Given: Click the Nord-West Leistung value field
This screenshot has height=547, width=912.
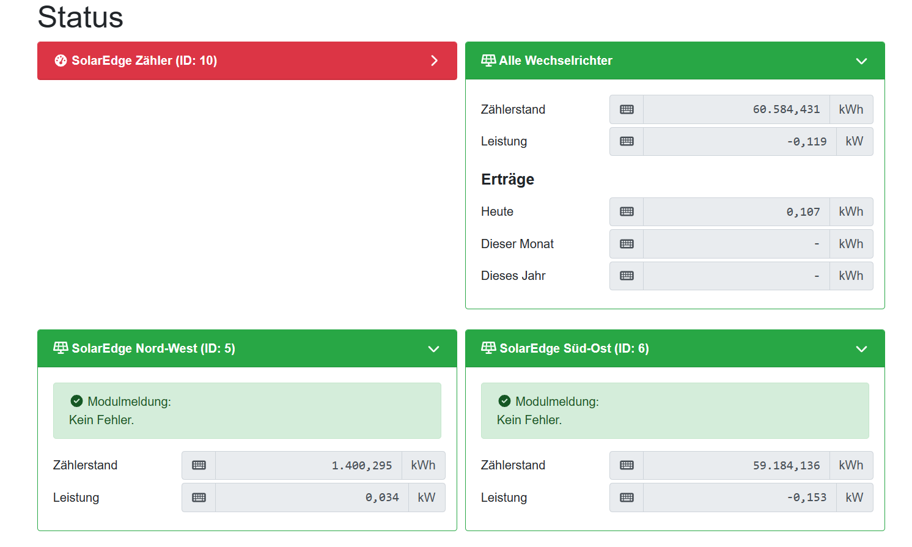Looking at the screenshot, I should tap(312, 497).
